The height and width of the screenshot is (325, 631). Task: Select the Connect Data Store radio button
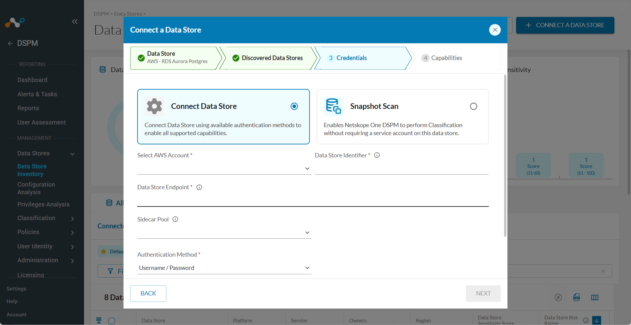(x=294, y=106)
